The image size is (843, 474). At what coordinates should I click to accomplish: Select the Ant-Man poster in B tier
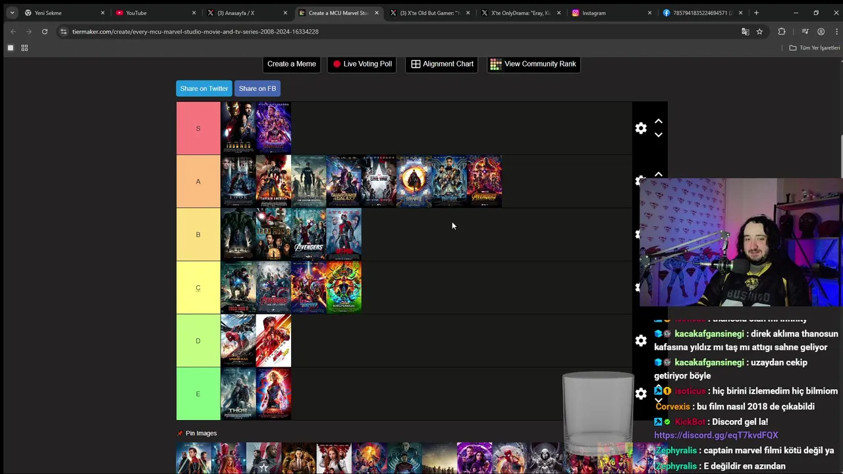344,234
